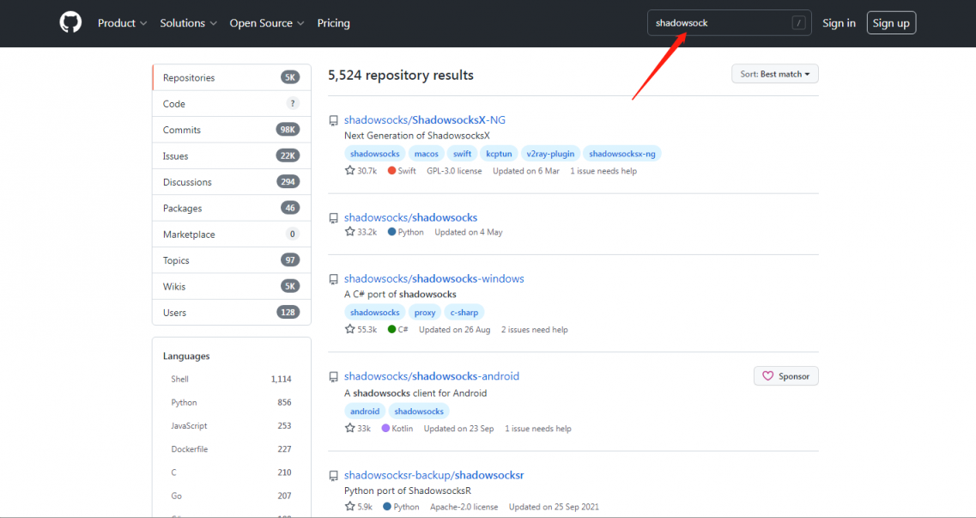
Task: Click the proxy topic tag
Action: (425, 313)
